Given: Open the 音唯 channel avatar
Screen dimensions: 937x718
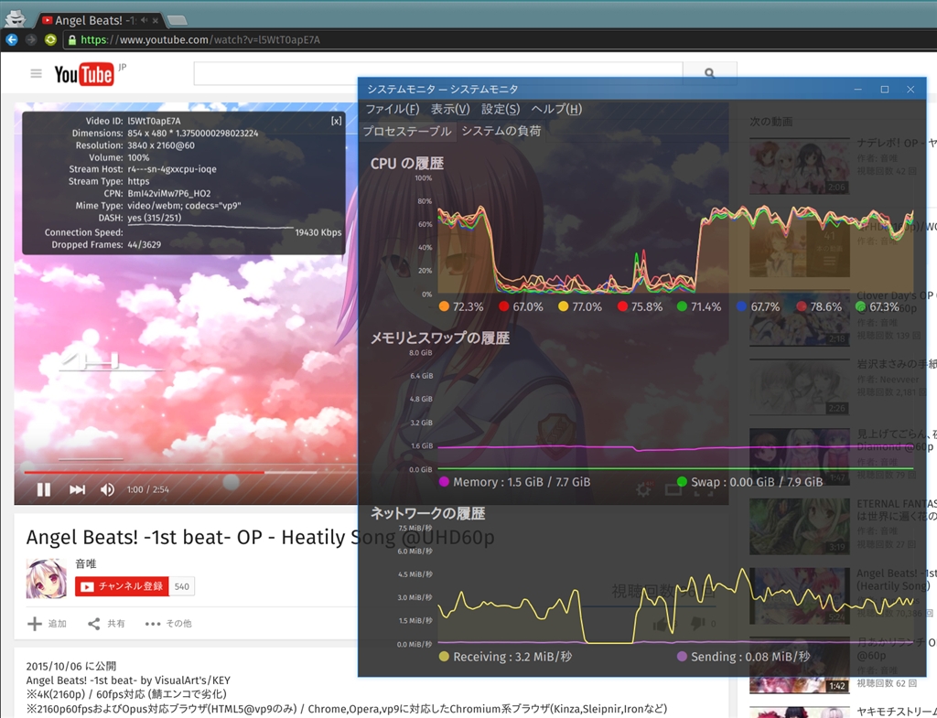Looking at the screenshot, I should (47, 579).
